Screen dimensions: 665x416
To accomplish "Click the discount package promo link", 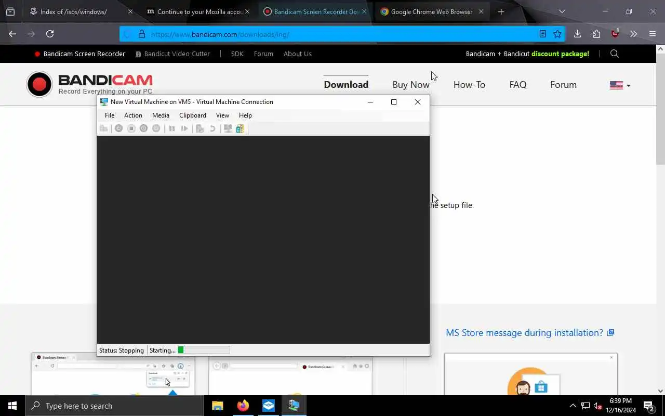I will [527, 54].
